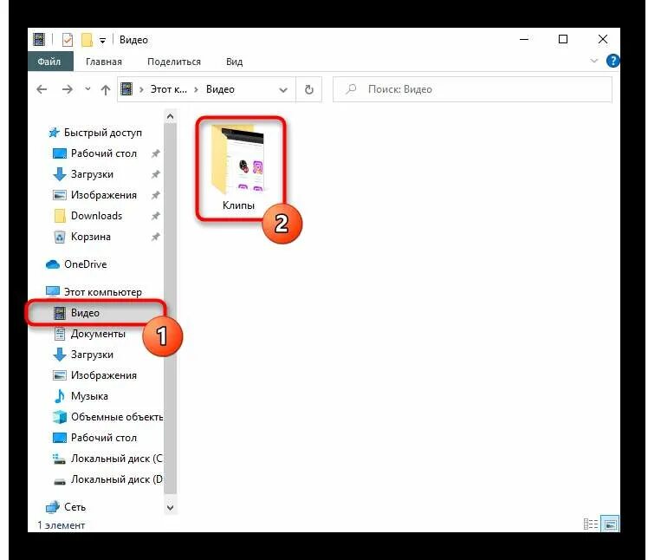The image size is (648, 560).
Task: Click navigation pane scrollbar up arrow
Action: [171, 117]
